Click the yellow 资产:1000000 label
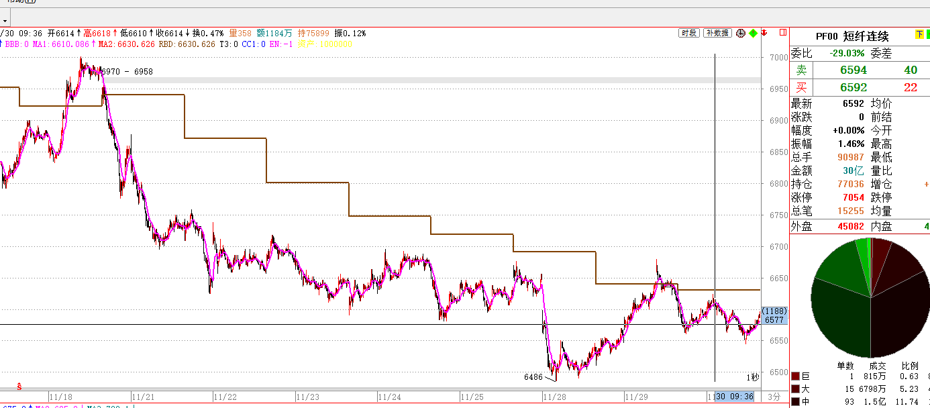 coord(325,44)
